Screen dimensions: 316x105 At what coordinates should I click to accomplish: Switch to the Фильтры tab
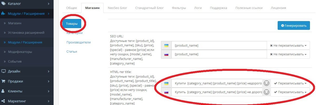179,8
